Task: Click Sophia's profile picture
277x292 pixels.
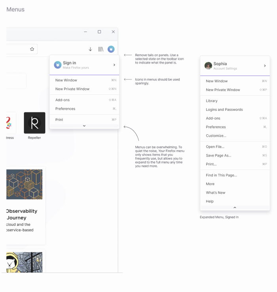Action: (208, 66)
